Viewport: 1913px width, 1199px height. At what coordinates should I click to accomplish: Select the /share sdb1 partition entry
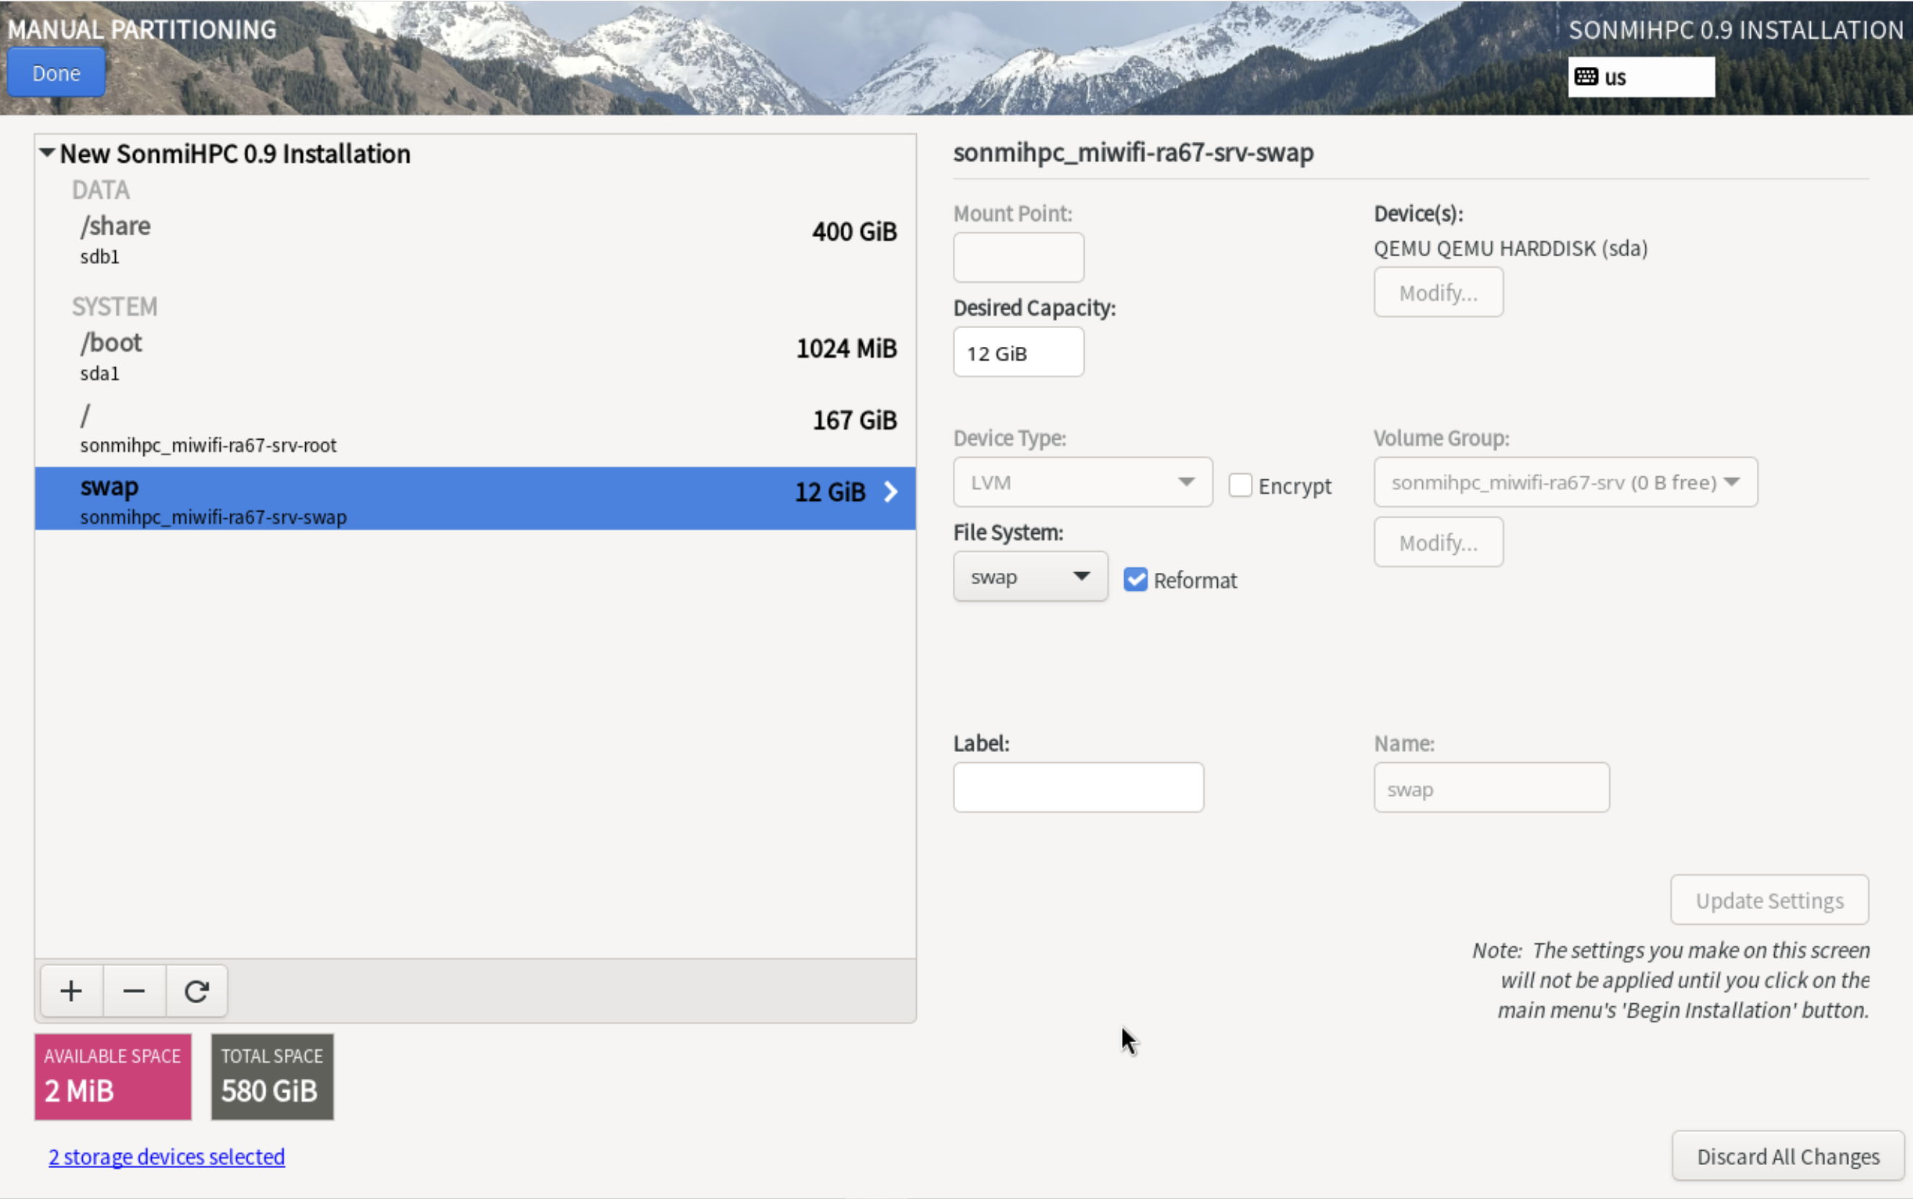click(x=476, y=239)
